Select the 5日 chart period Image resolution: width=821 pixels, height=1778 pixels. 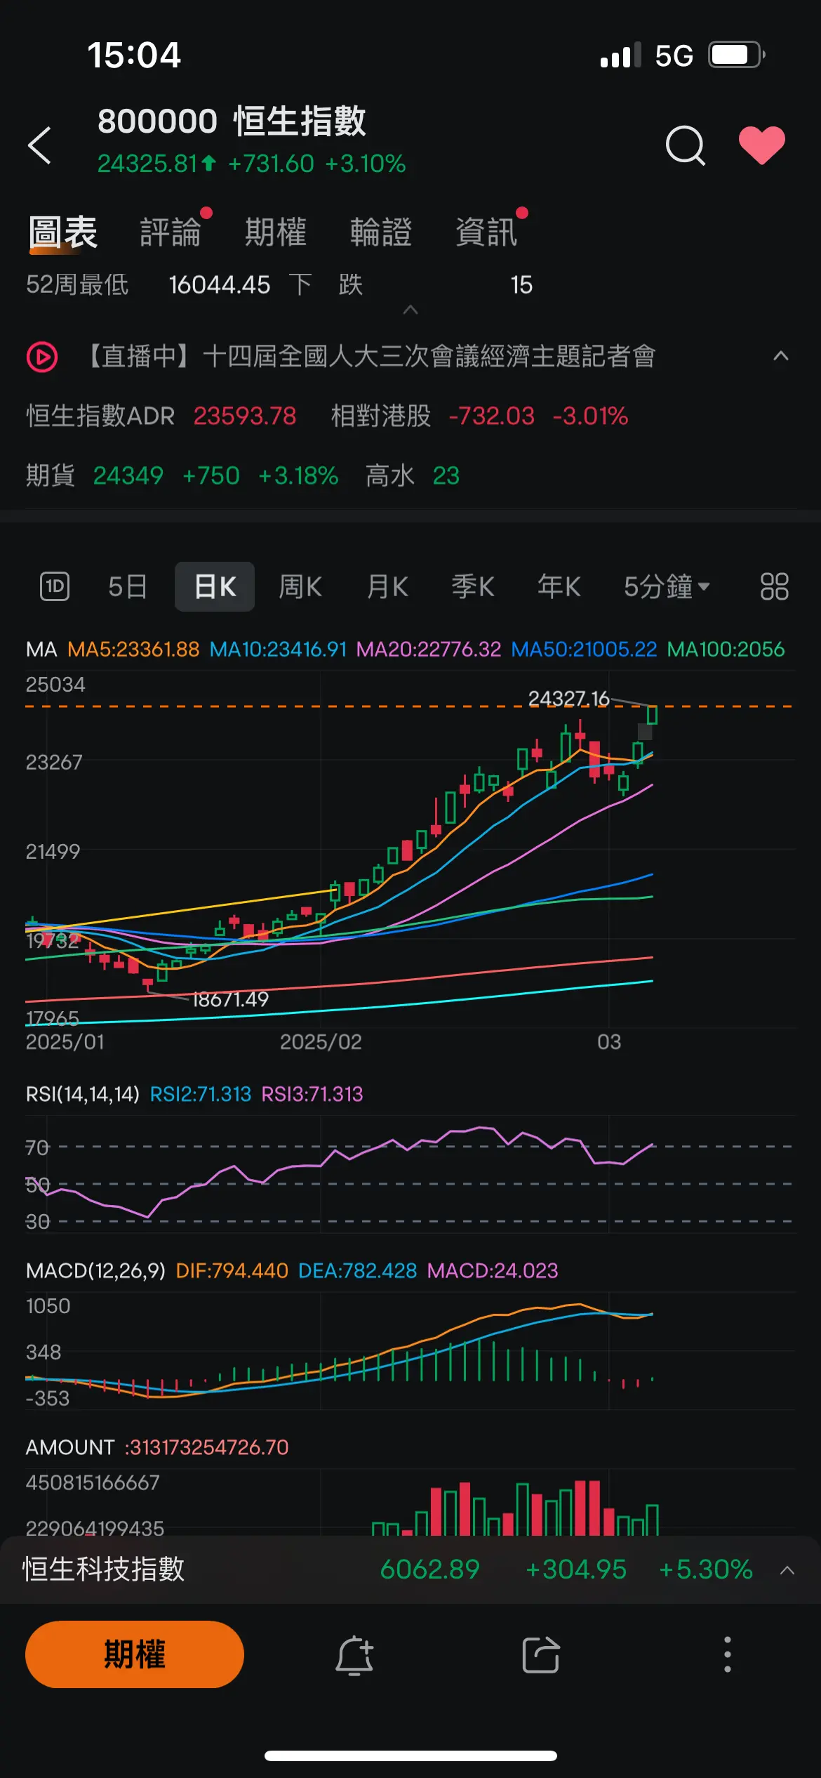point(128,586)
